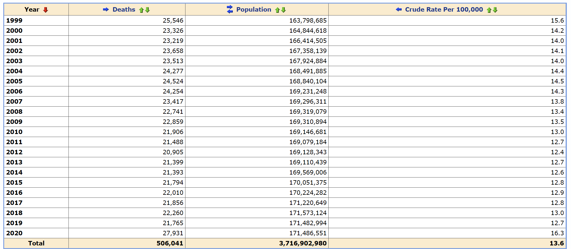
Task: Select the 2000 year row label
Action: coord(14,31)
